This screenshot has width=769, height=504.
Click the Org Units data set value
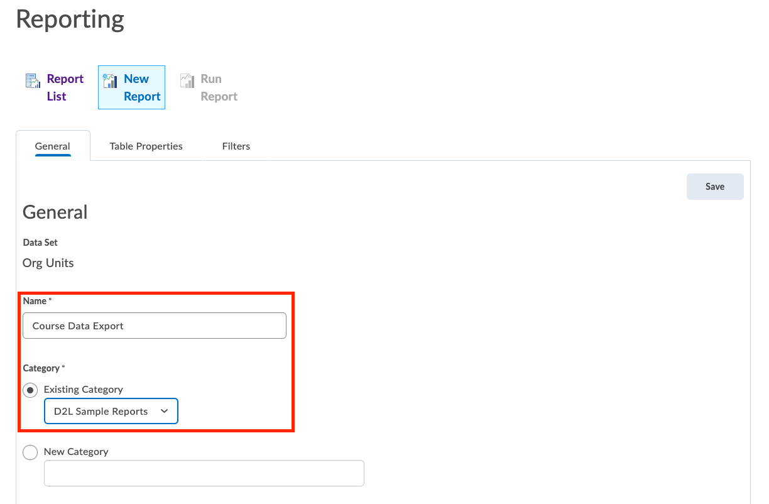click(48, 263)
